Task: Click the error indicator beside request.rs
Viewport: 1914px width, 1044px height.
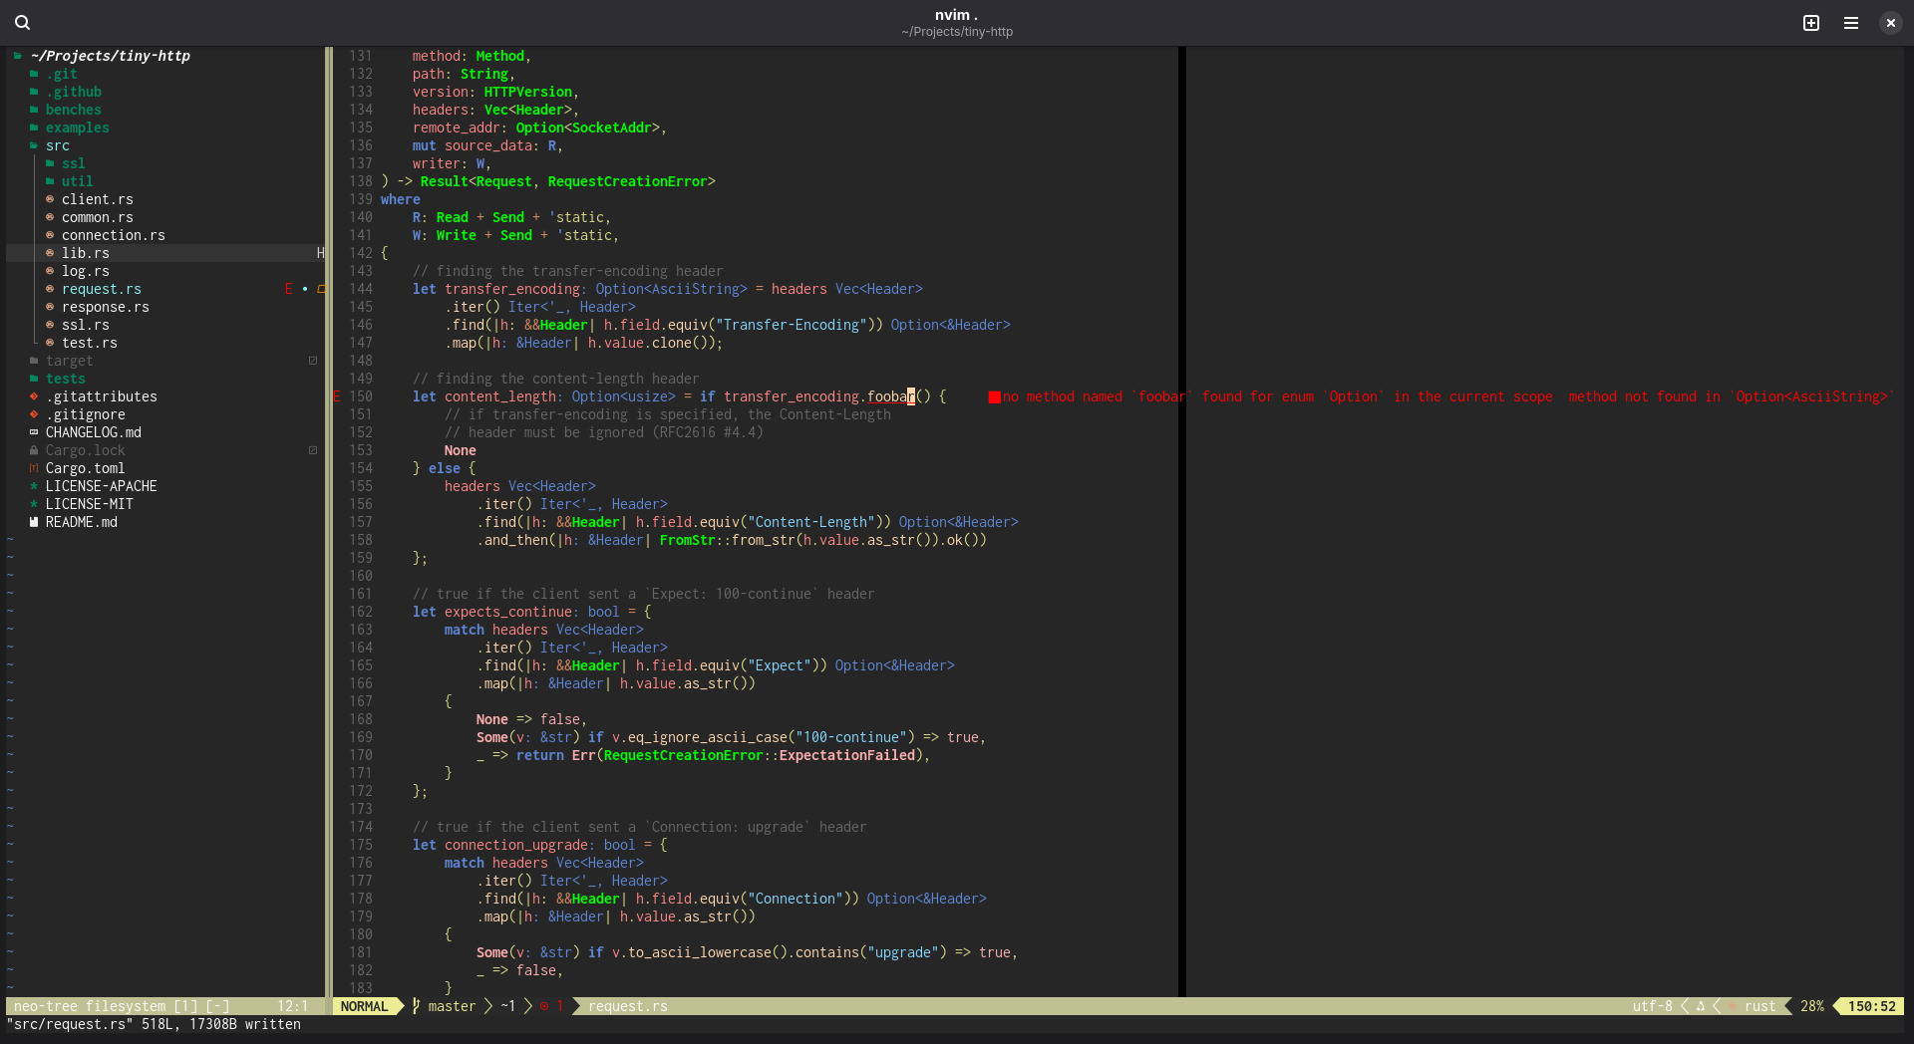Action: 290,289
